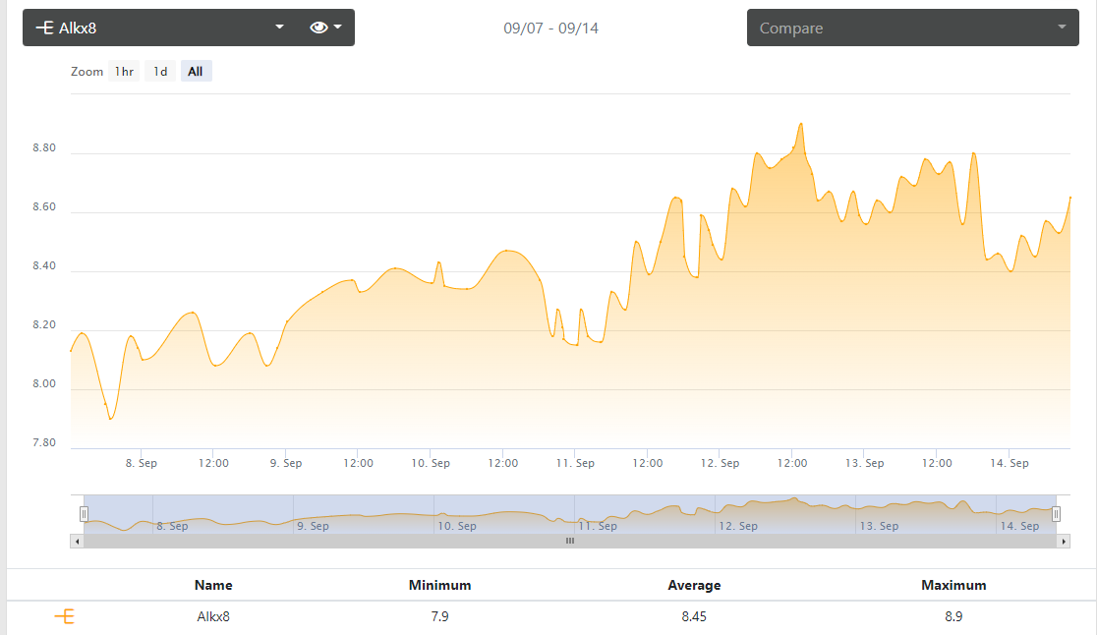Click the Alkx8 name cell in table
This screenshot has width=1097, height=635.
[x=213, y=617]
